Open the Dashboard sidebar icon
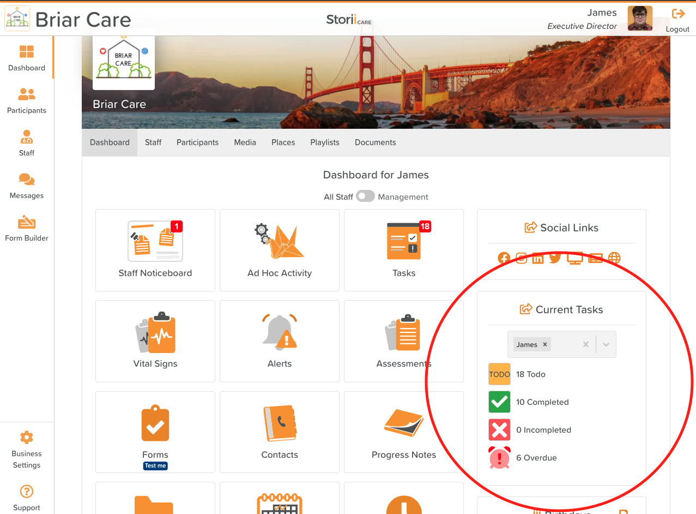Viewport: 696px width, 514px height. click(27, 52)
